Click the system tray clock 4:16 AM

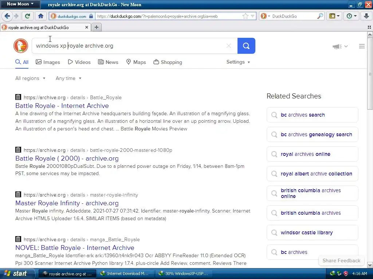(x=360, y=274)
